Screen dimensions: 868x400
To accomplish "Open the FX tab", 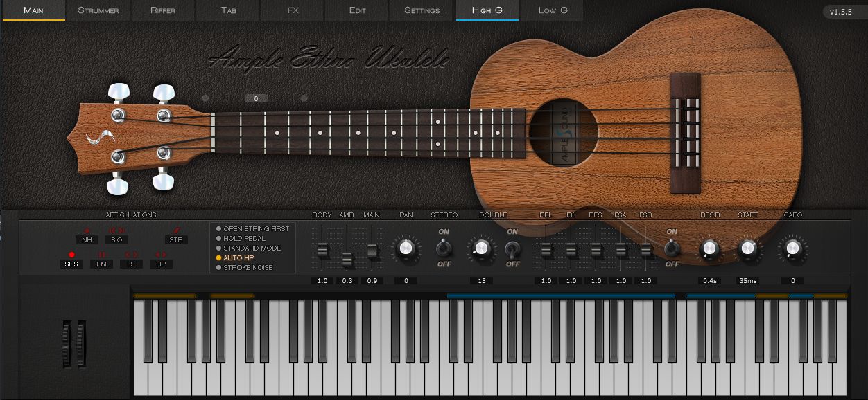I will point(293,10).
